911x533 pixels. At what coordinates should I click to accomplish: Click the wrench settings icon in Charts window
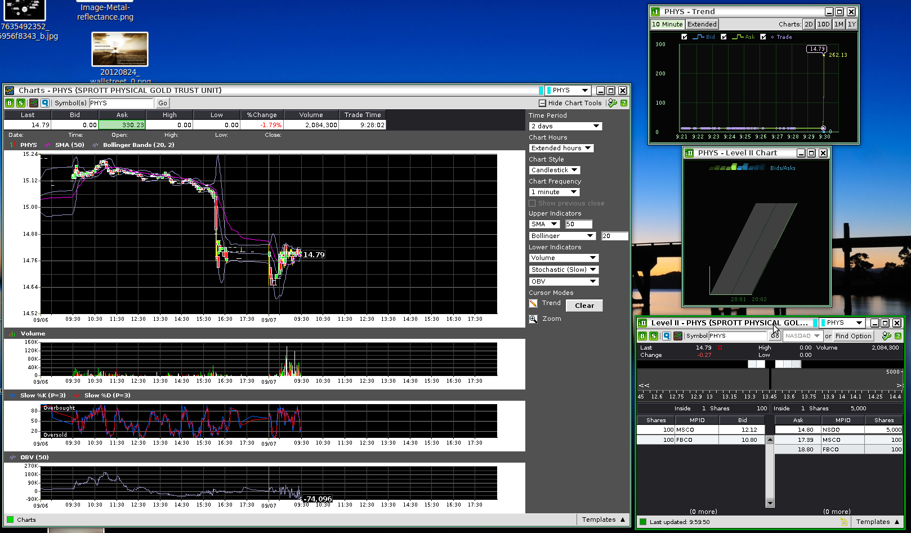pos(613,103)
